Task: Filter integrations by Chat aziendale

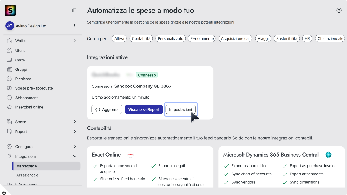Action: (x=330, y=38)
